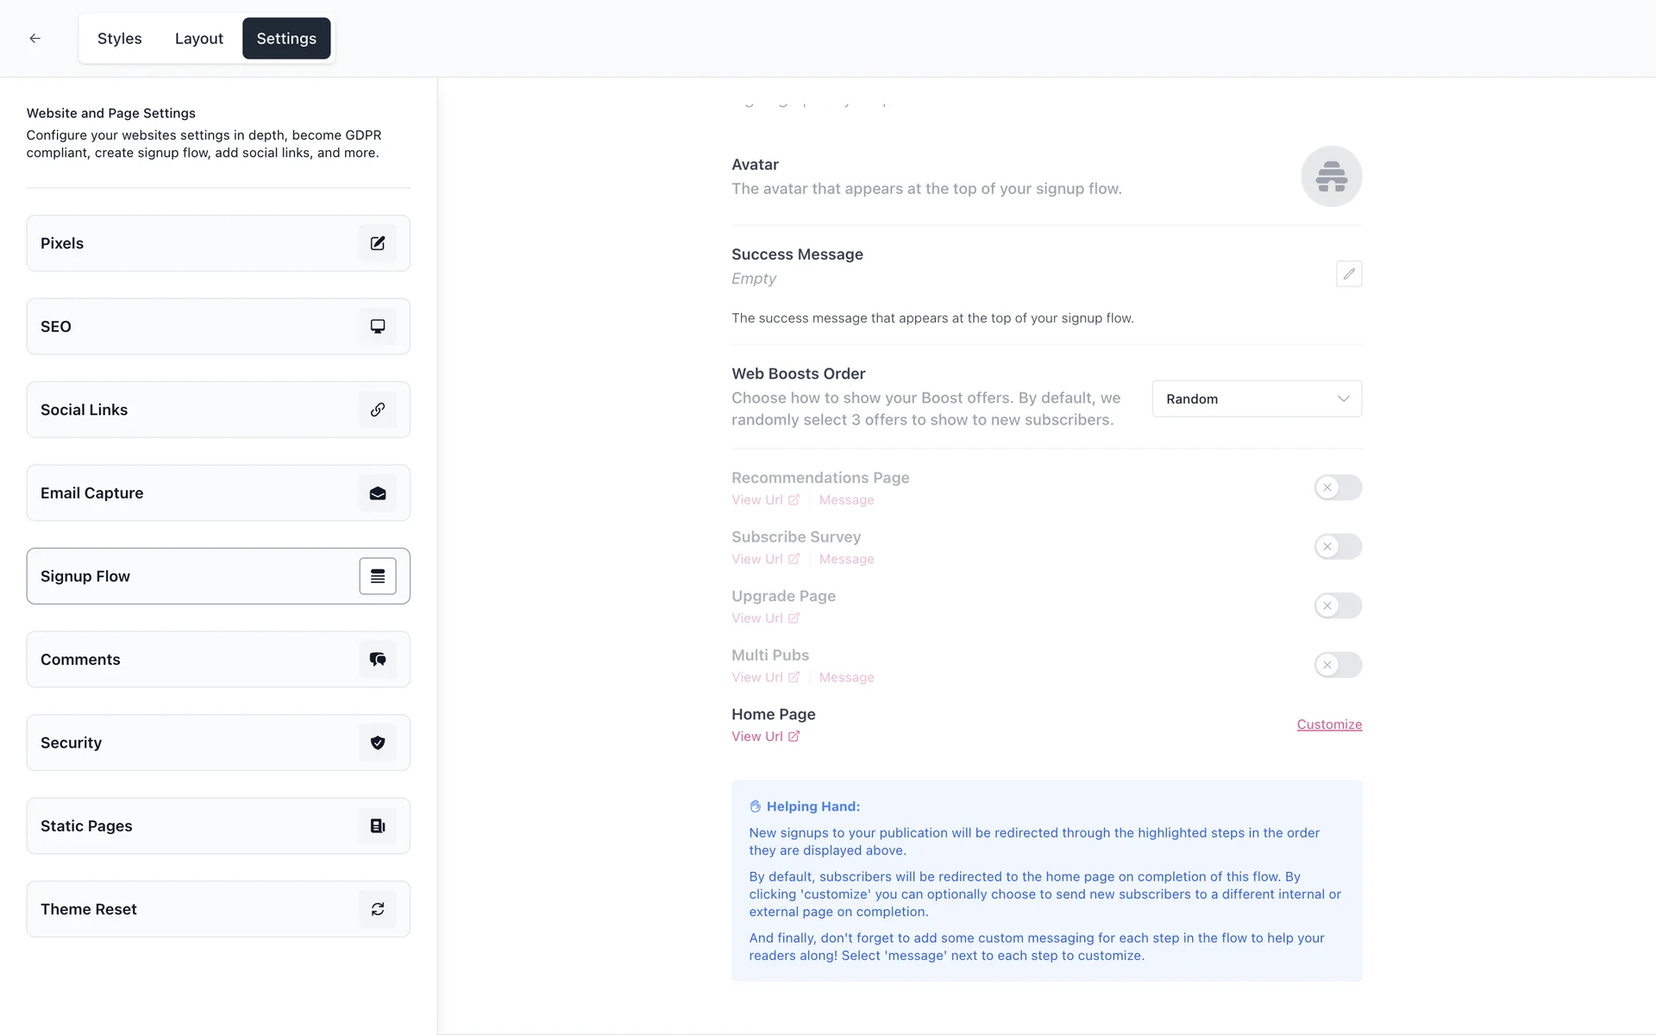
Task: Click the SEO monitor icon
Action: click(x=377, y=326)
